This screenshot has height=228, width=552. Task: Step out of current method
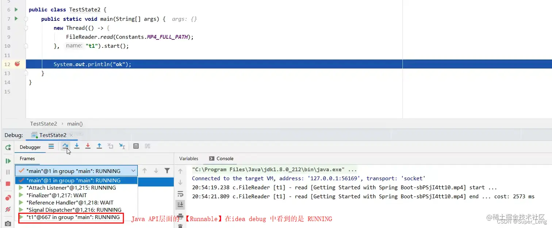(x=99, y=146)
